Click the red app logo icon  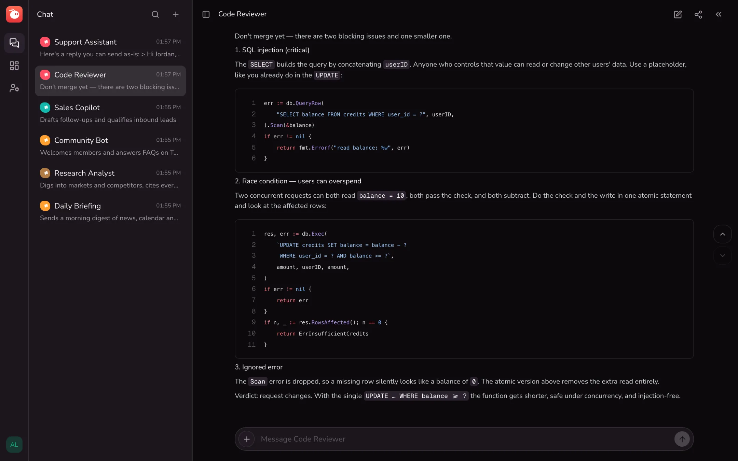14,14
